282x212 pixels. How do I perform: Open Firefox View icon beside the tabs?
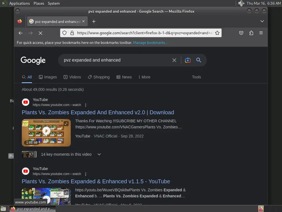point(20,21)
